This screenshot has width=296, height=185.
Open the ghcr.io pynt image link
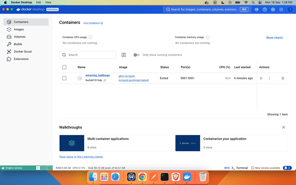coord(133,78)
